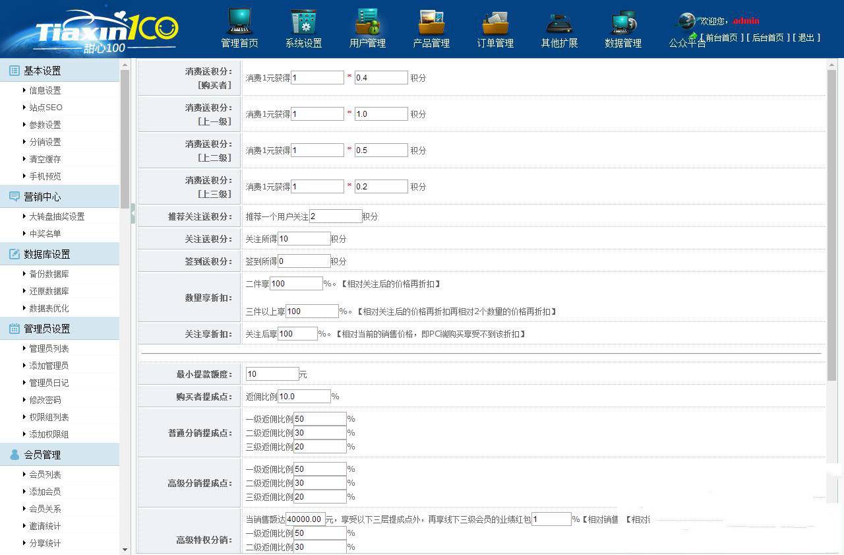
Task: Select 备份数据库 in the sidebar
Action: pos(49,274)
